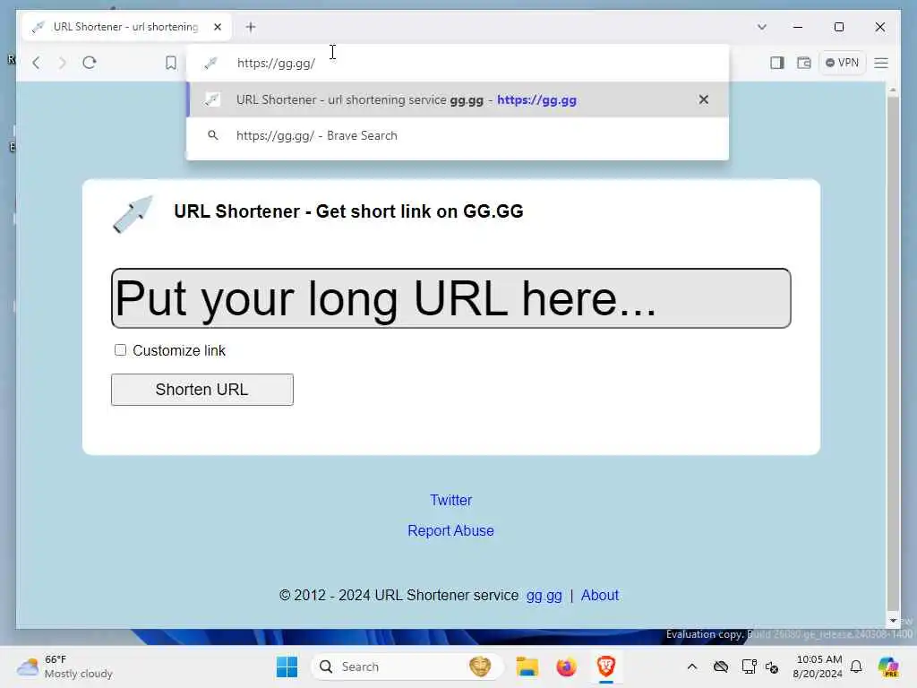Toggle the Brave sidebar panel
The height and width of the screenshot is (688, 917).
tap(776, 63)
